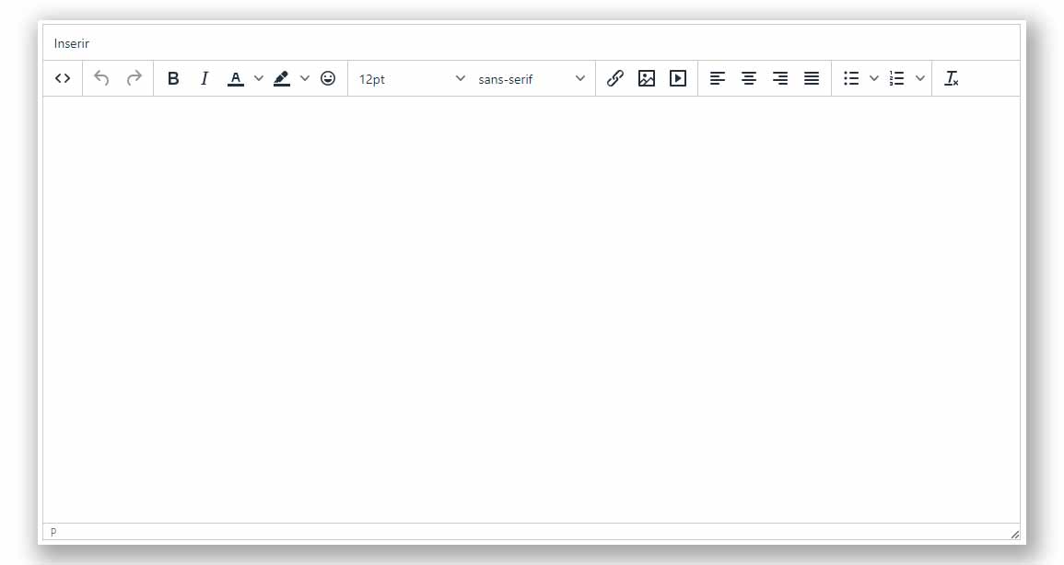
Task: Toggle the bullet list
Action: coord(851,78)
